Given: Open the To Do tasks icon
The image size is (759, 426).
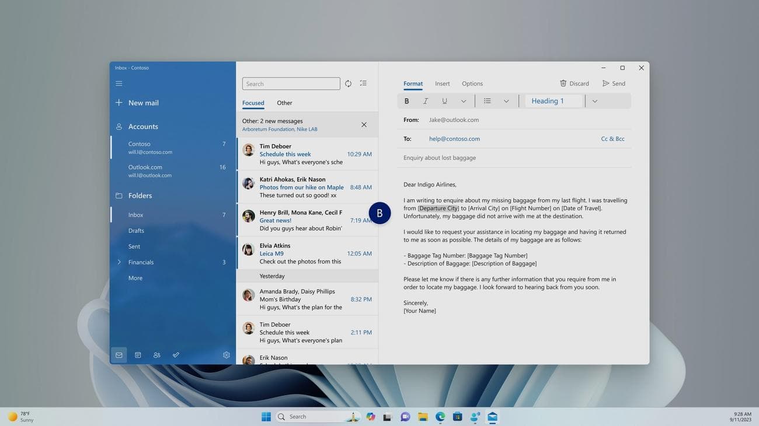Looking at the screenshot, I should click(175, 355).
